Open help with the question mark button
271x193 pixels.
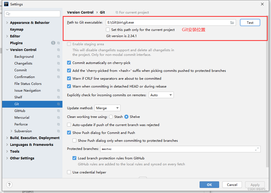(9, 185)
